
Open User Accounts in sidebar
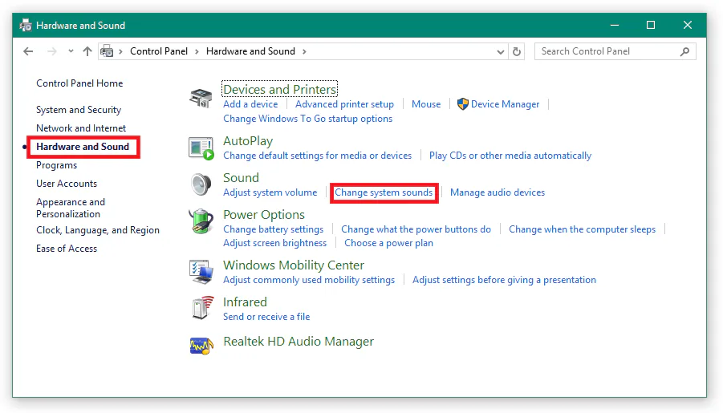point(67,184)
